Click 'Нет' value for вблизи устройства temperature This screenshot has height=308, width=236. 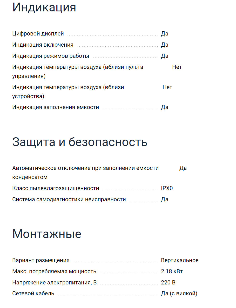(x=167, y=87)
